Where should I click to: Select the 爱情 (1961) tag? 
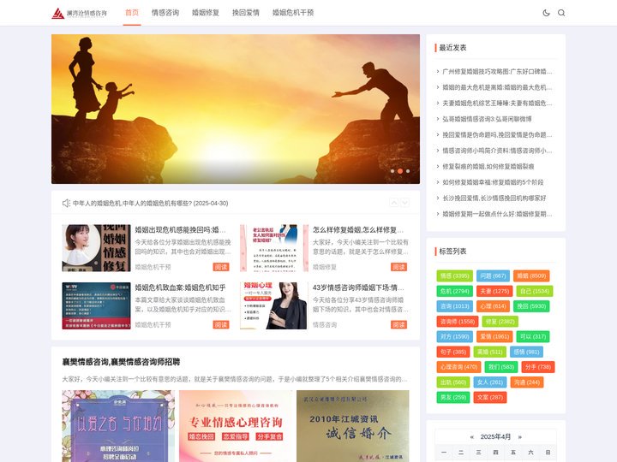(494, 337)
